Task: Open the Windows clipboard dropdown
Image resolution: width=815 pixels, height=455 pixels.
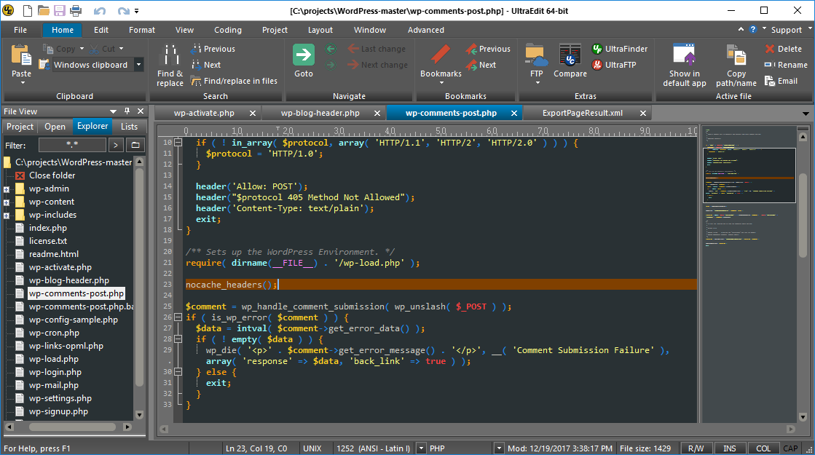Action: (x=139, y=65)
